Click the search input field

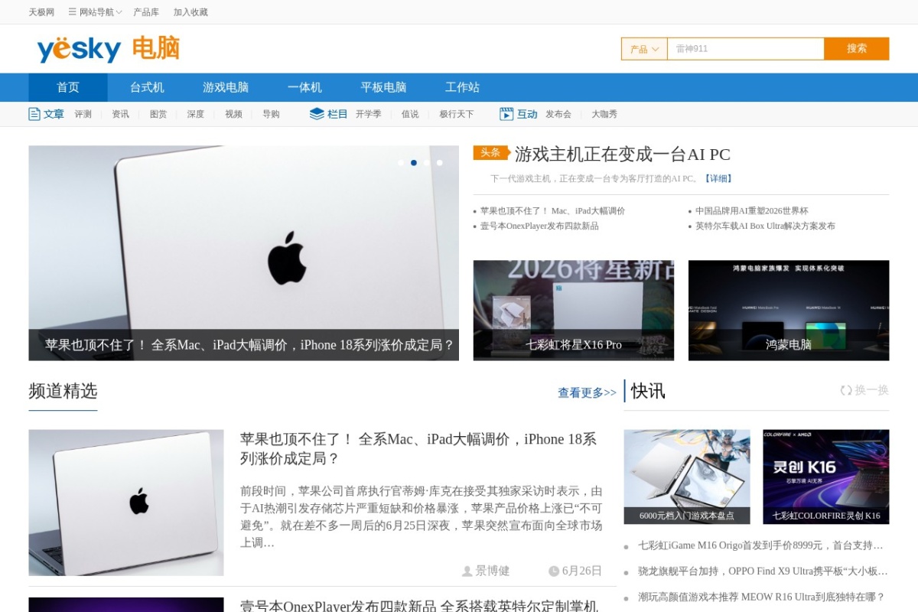[x=746, y=49]
